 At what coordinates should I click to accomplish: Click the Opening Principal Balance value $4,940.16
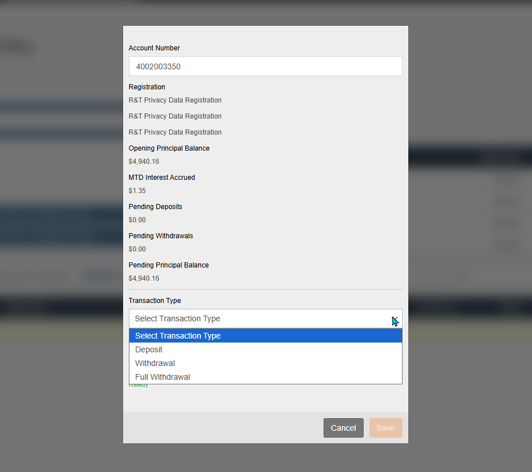click(144, 162)
